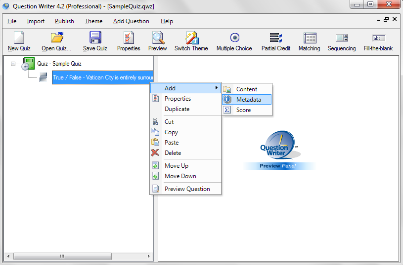This screenshot has width=403, height=265.
Task: Click the Content folder icon in submenu
Action: click(227, 89)
